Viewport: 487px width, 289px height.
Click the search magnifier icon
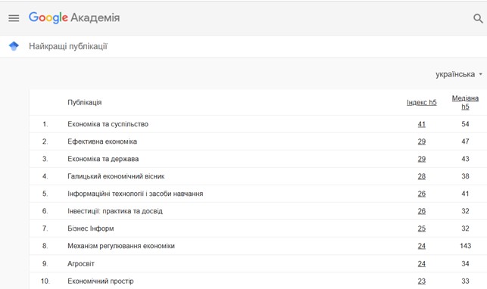click(478, 19)
